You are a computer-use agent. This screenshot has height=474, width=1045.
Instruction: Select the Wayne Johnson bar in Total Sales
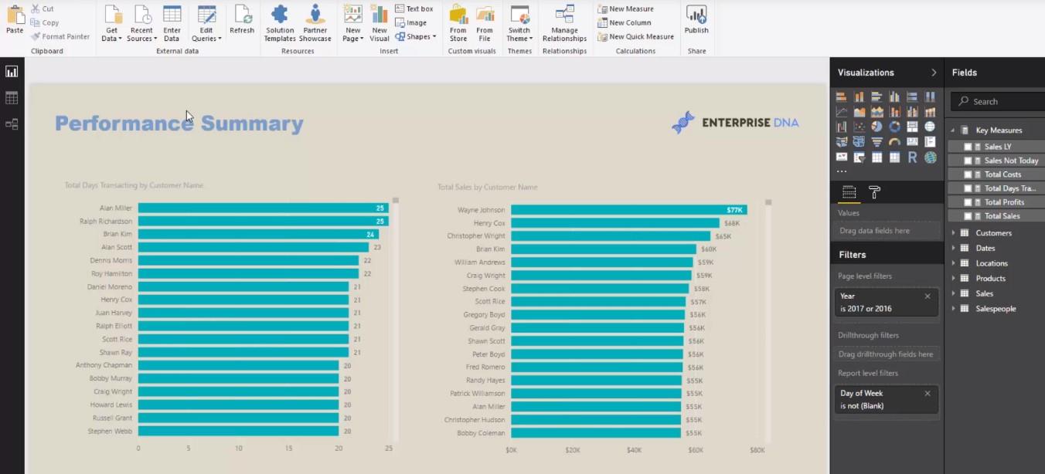628,210
